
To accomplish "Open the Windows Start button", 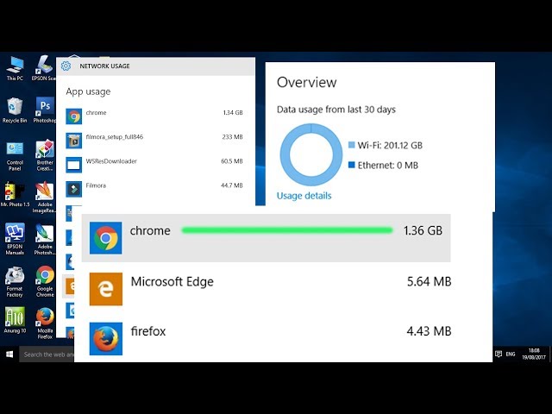I will point(9,354).
